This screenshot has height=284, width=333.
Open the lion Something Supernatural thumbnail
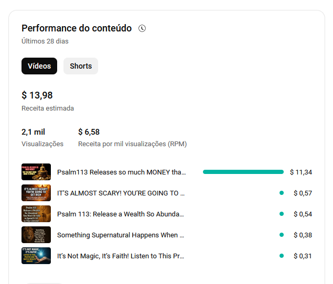coord(36,235)
